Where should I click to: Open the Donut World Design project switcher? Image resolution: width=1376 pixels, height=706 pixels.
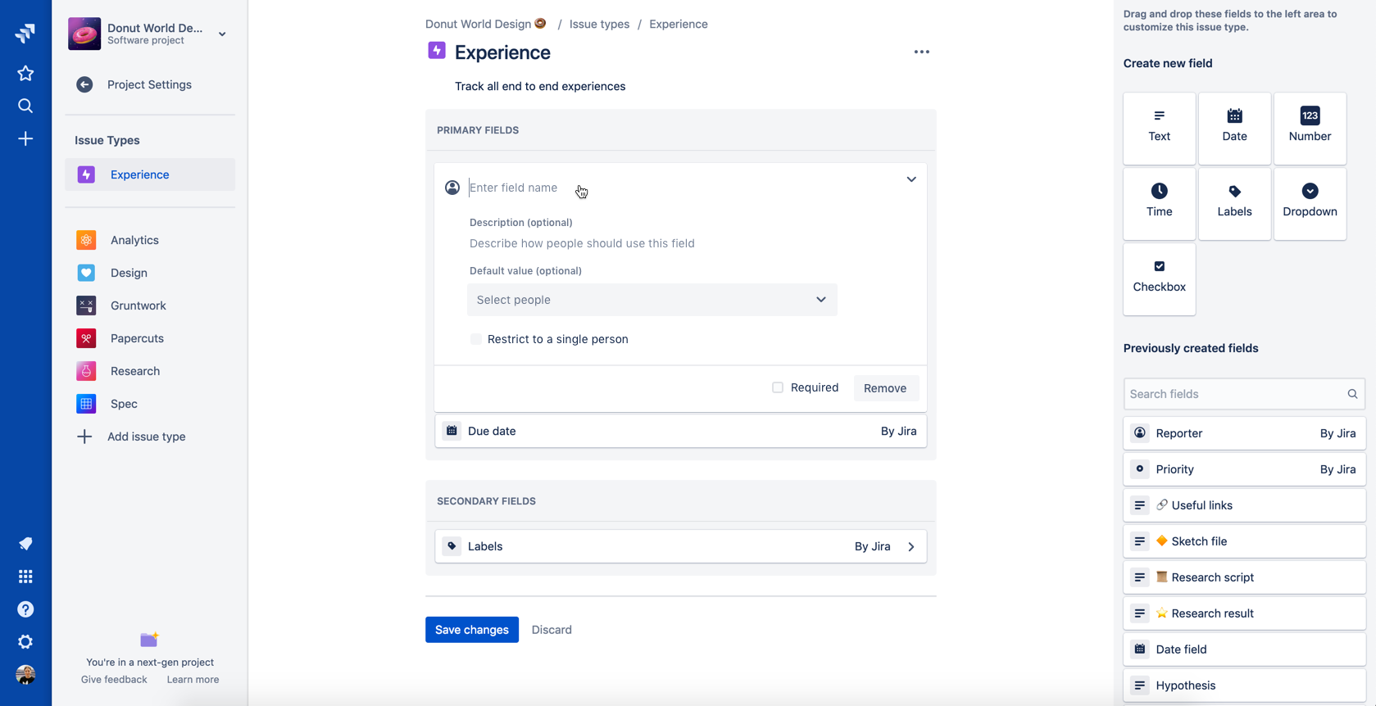pyautogui.click(x=148, y=34)
